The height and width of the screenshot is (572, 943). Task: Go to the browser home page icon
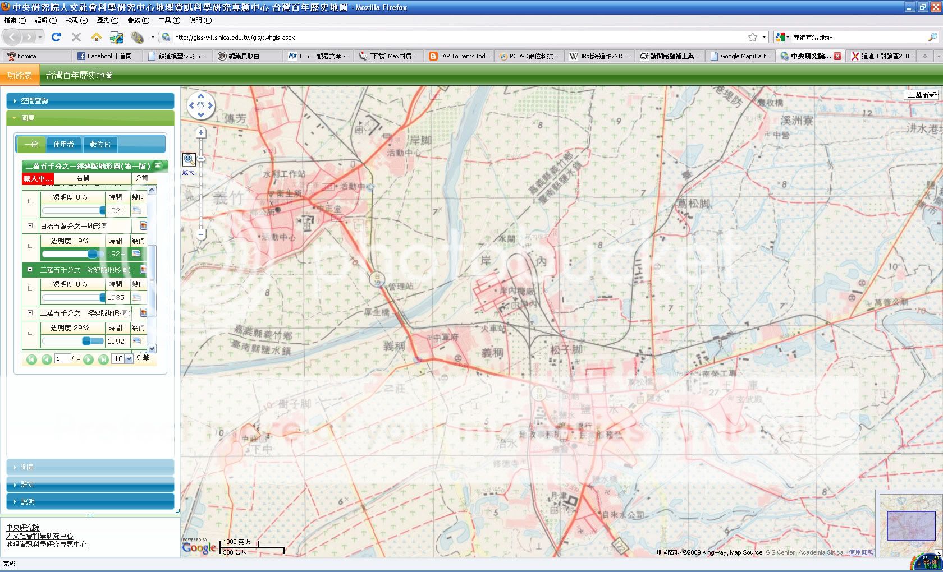[x=97, y=37]
